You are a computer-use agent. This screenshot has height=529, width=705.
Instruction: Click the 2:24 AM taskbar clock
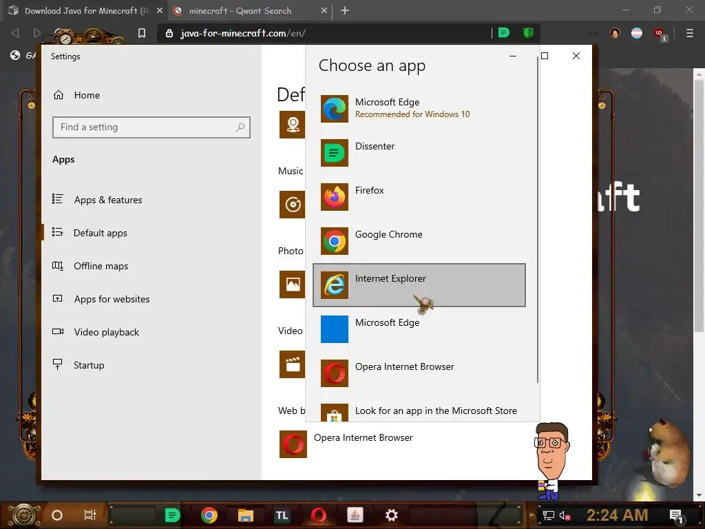[x=617, y=515]
